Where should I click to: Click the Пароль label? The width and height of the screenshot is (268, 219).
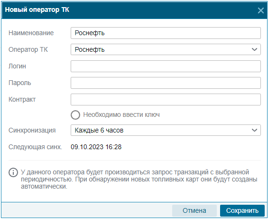tap(20, 83)
